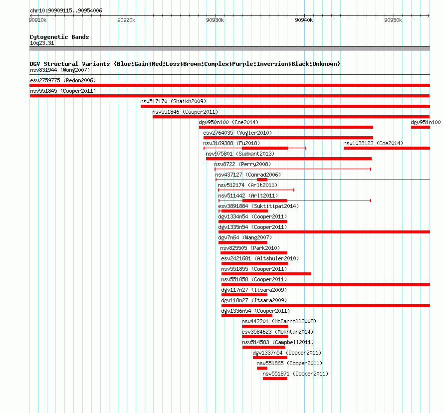Viewport: 444px width, 413px height.
Task: Select the esv2759775 (Redon2006) red bar
Action: pyautogui.click(x=229, y=85)
